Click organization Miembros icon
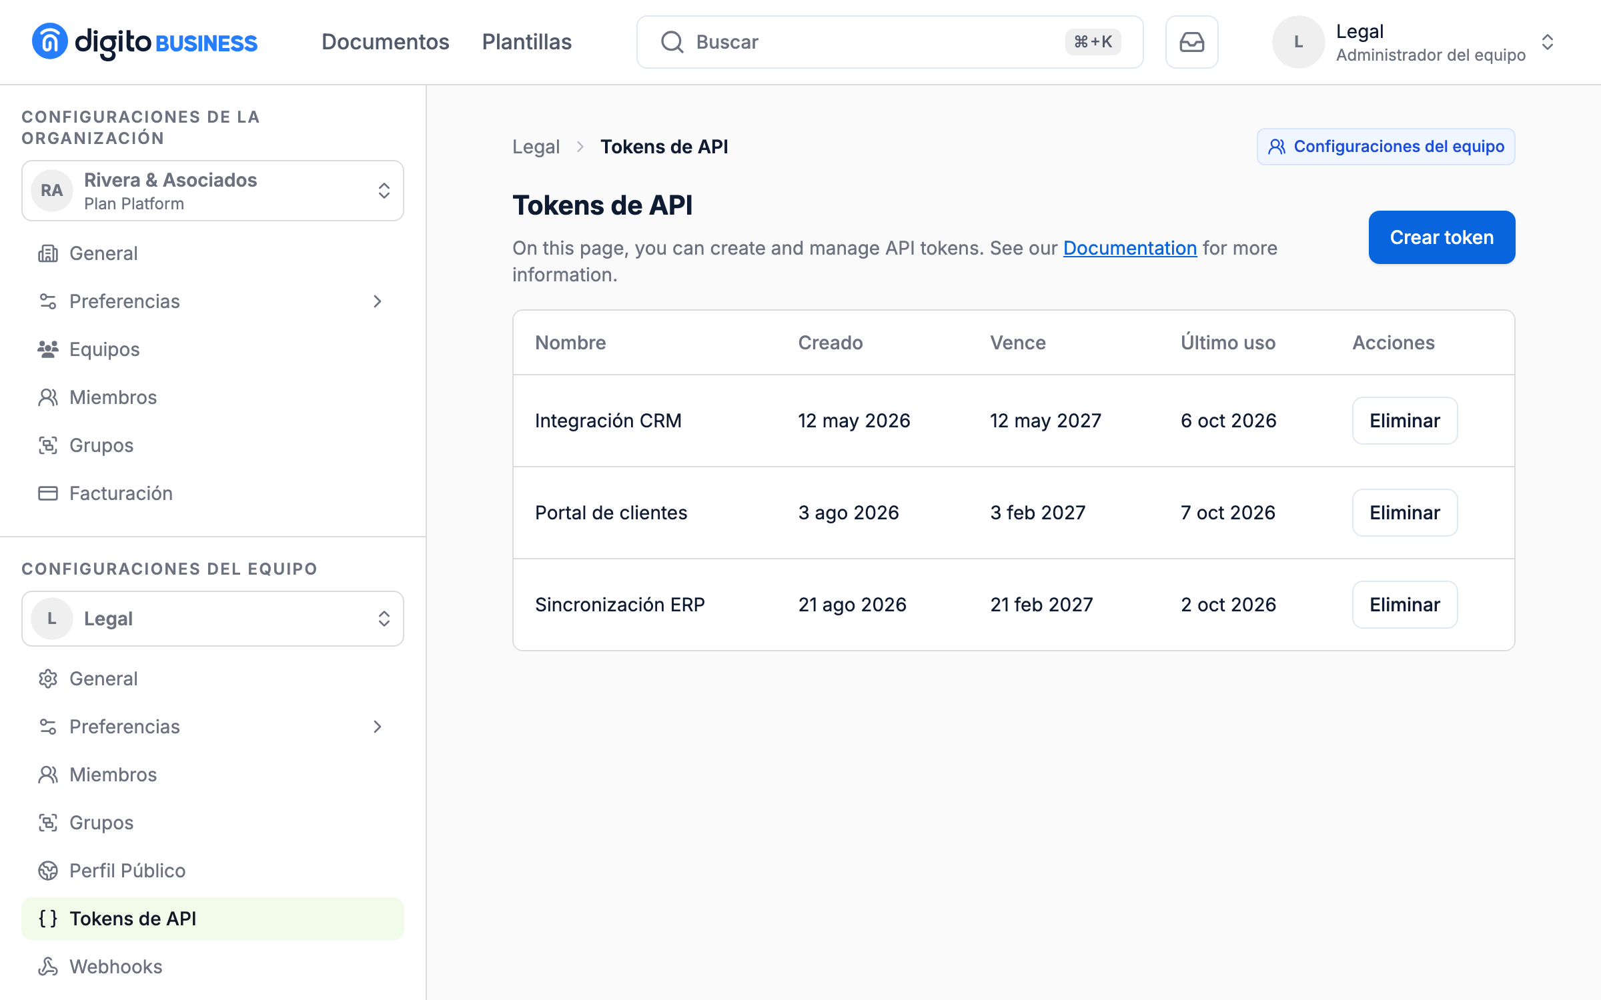Viewport: 1601px width, 1000px height. pos(48,397)
